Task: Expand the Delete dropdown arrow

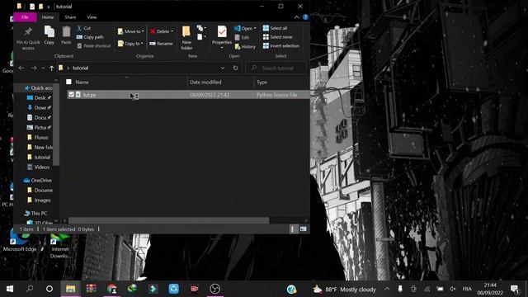Action: (172, 31)
